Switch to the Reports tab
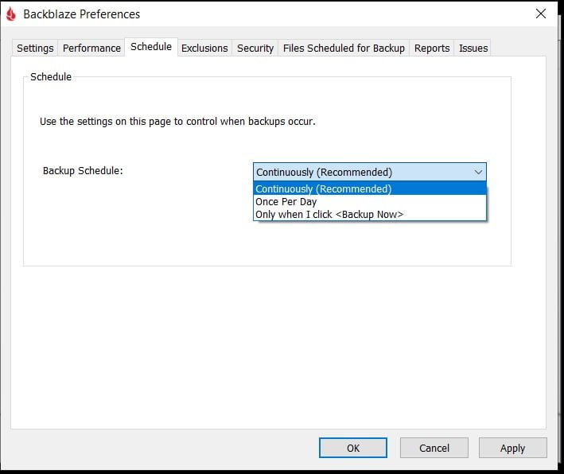564x474 pixels. click(x=432, y=49)
